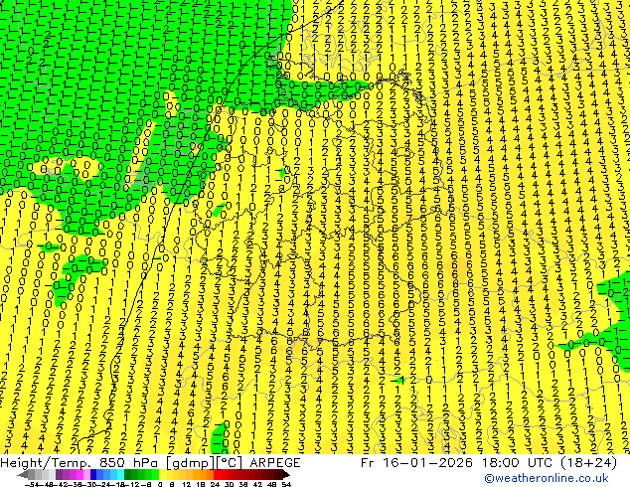The width and height of the screenshot is (630, 487).
Task: Click the "54" legend scale value
Action: tap(286, 484)
